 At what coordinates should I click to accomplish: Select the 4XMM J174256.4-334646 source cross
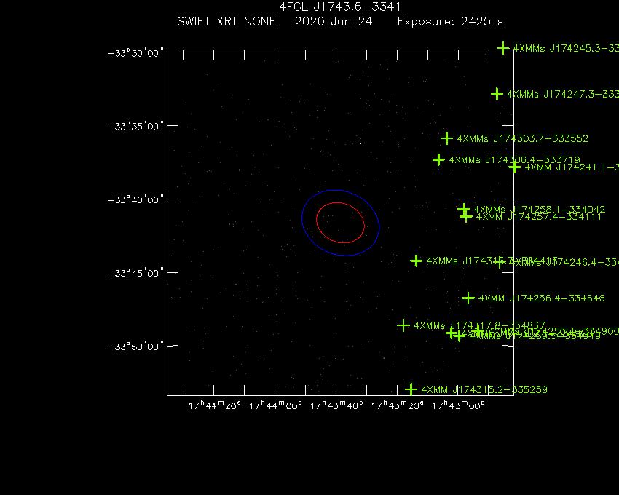click(468, 298)
